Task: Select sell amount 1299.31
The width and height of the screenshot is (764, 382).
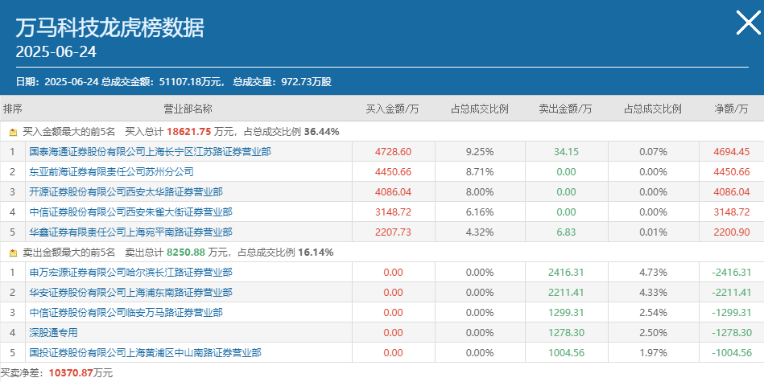Action: [566, 312]
